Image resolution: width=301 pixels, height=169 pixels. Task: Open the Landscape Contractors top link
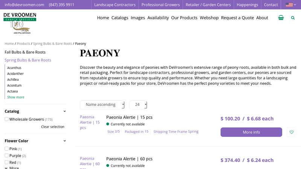coord(115,5)
